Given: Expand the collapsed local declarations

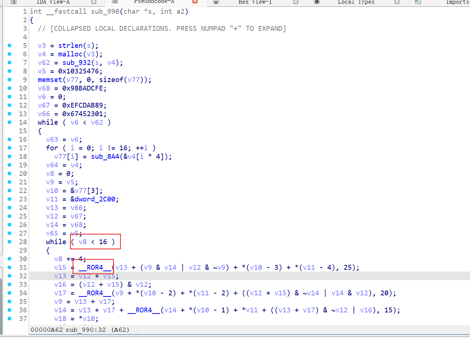Looking at the screenshot, I should click(x=161, y=28).
